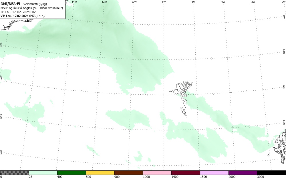286x179 pixels.
Task: Click the dark green 400-500 legend swatch
Action: [x=72, y=173]
